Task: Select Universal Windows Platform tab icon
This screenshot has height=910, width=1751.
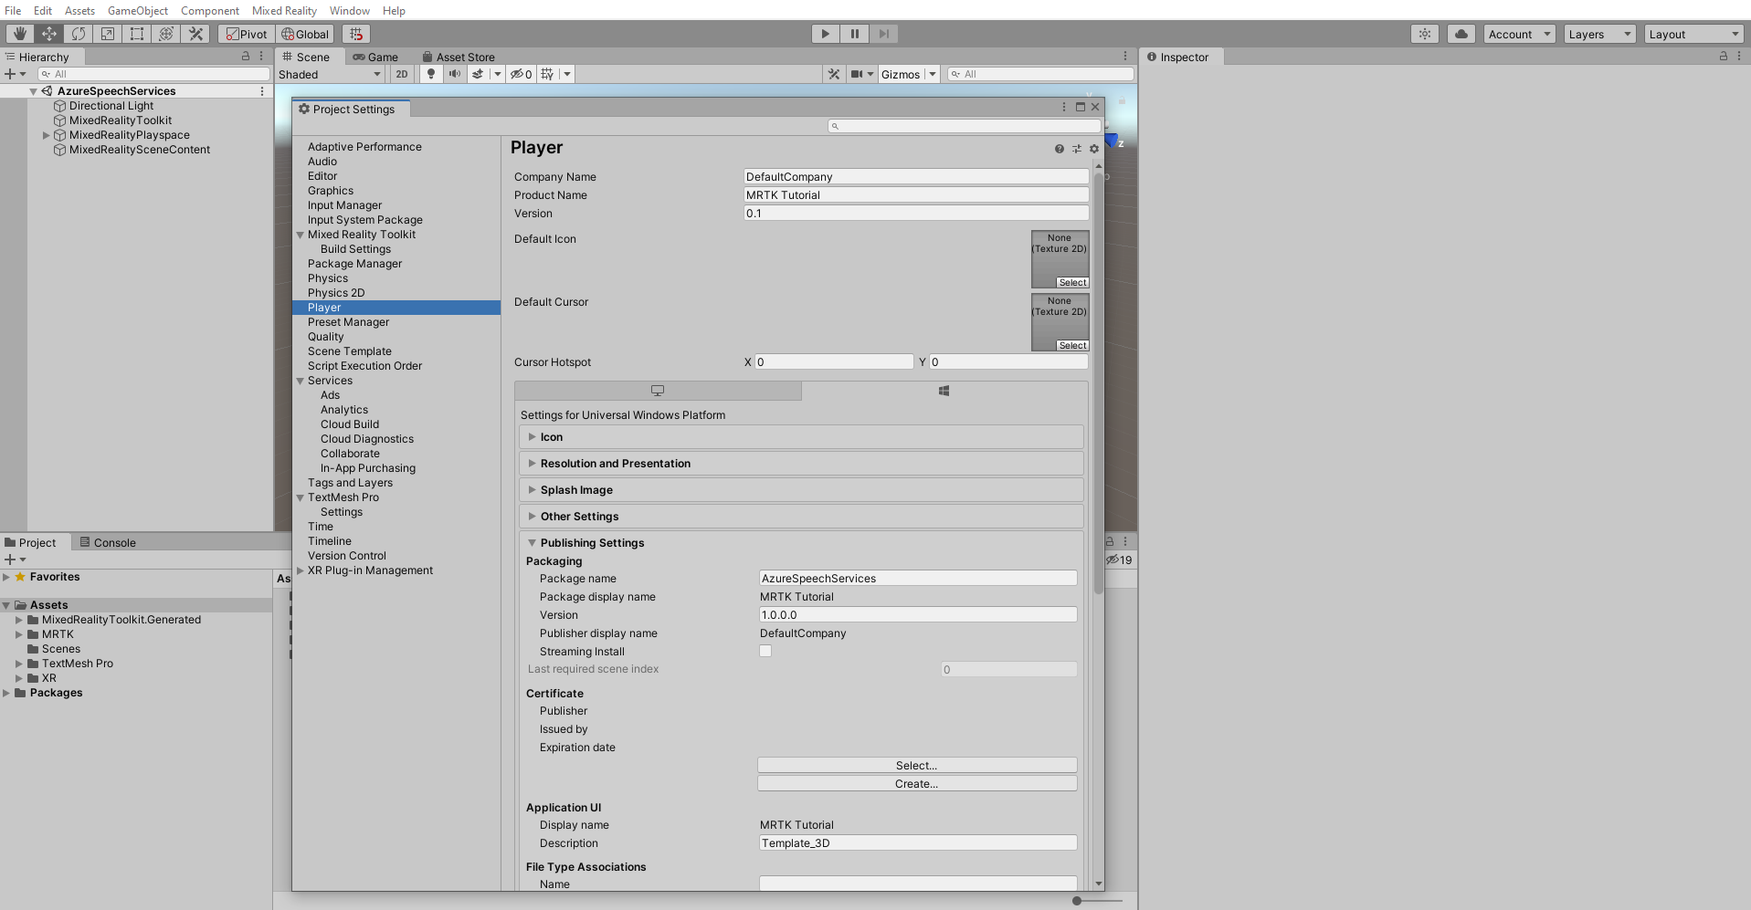Action: 944,391
